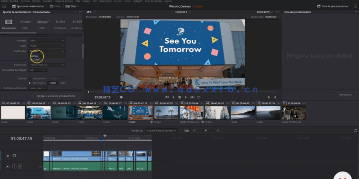Select clip 08 guitarist thumbnail
359x179 pixels.
[x=192, y=113]
